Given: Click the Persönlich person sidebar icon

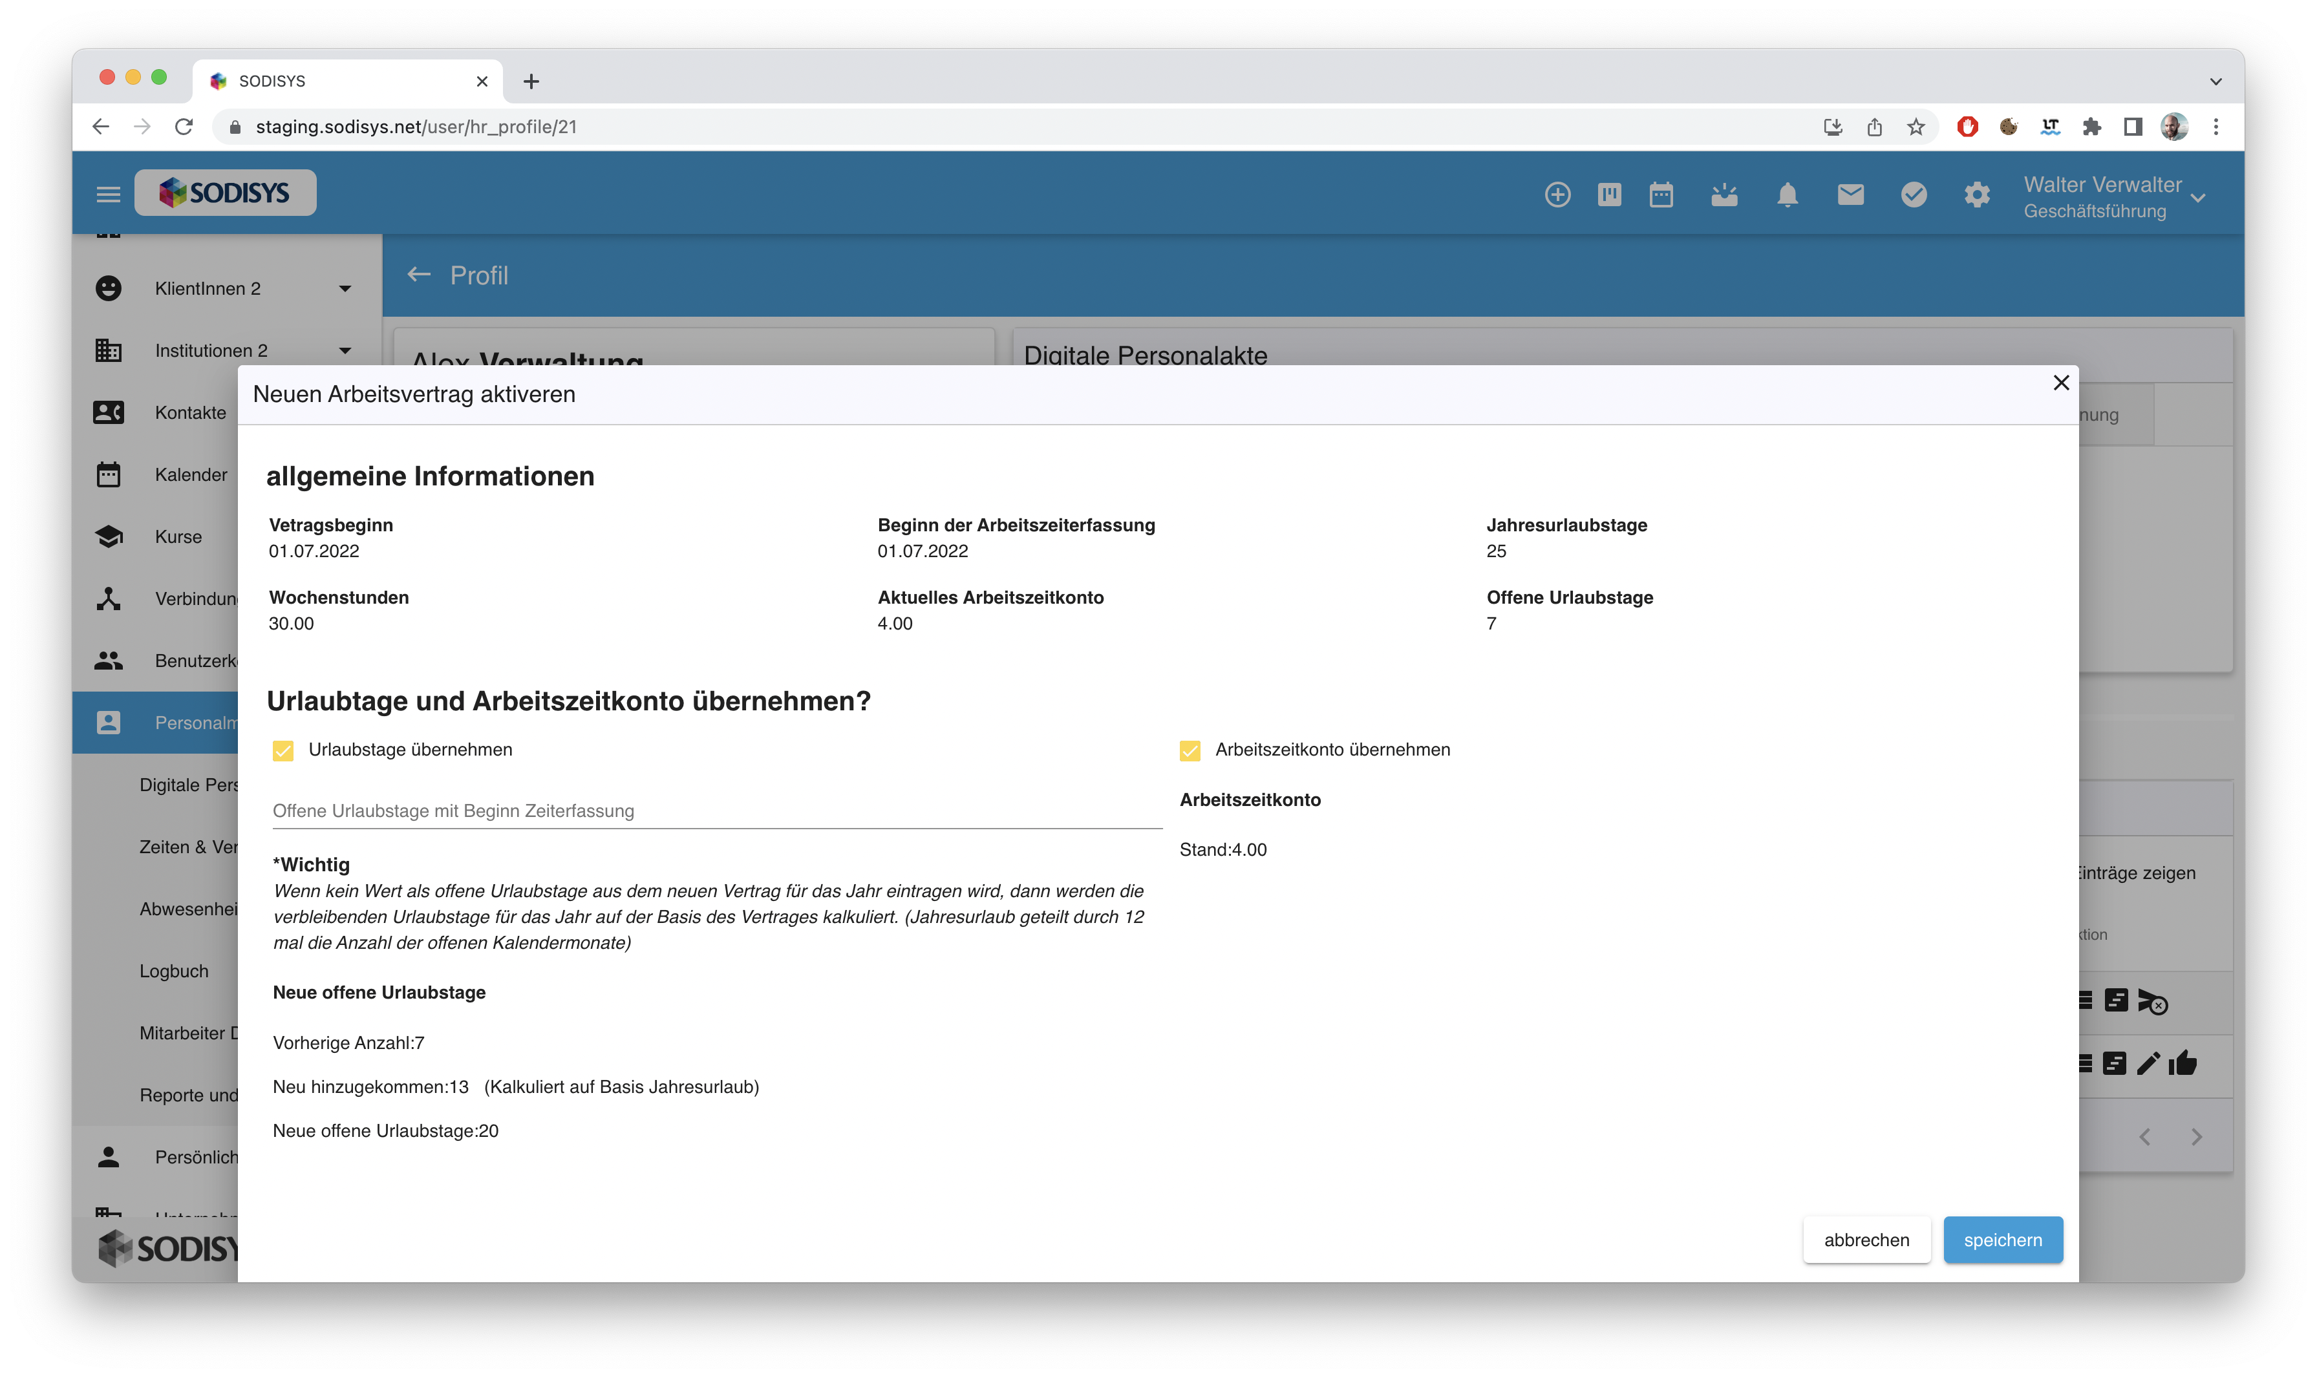Looking at the screenshot, I should 109,1157.
